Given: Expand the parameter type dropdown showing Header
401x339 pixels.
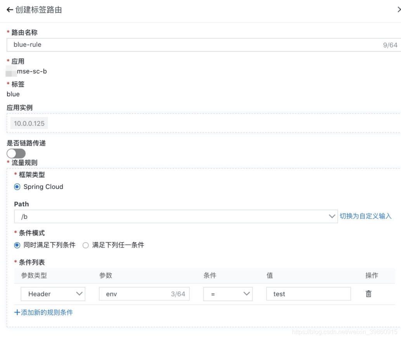Looking at the screenshot, I should coord(53,294).
